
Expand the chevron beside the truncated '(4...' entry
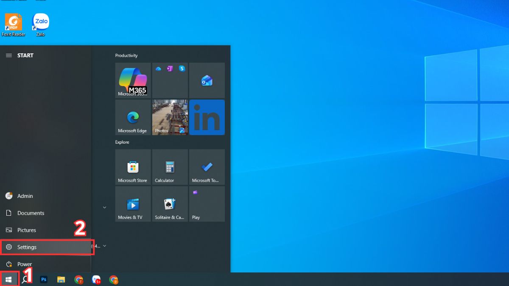[104, 246]
